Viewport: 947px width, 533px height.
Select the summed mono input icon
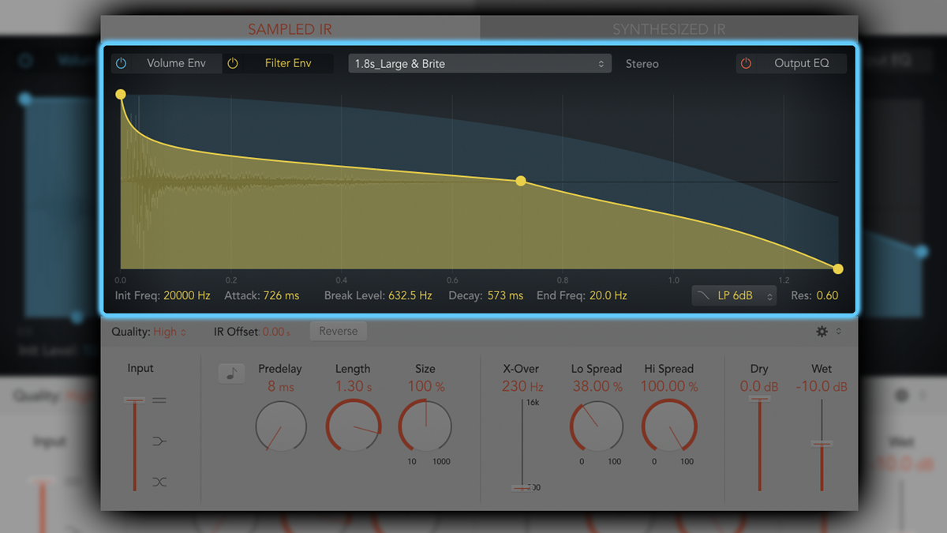pyautogui.click(x=159, y=441)
